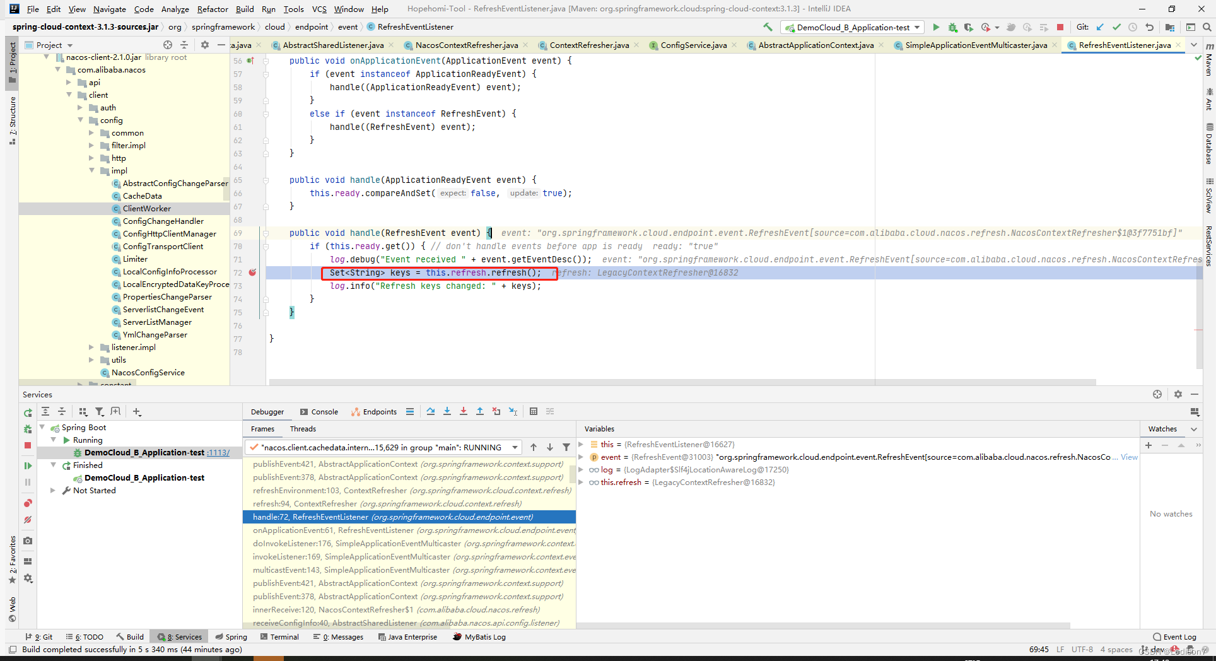This screenshot has height=661, width=1216.
Task: Click the :1113/ port link
Action: (218, 453)
